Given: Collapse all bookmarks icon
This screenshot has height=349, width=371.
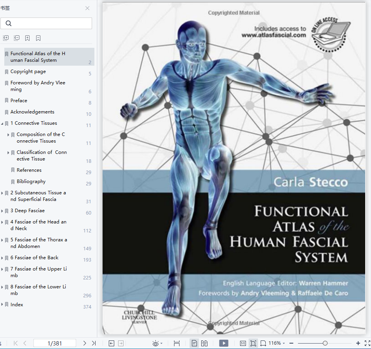Looking at the screenshot, I should tap(17, 38).
